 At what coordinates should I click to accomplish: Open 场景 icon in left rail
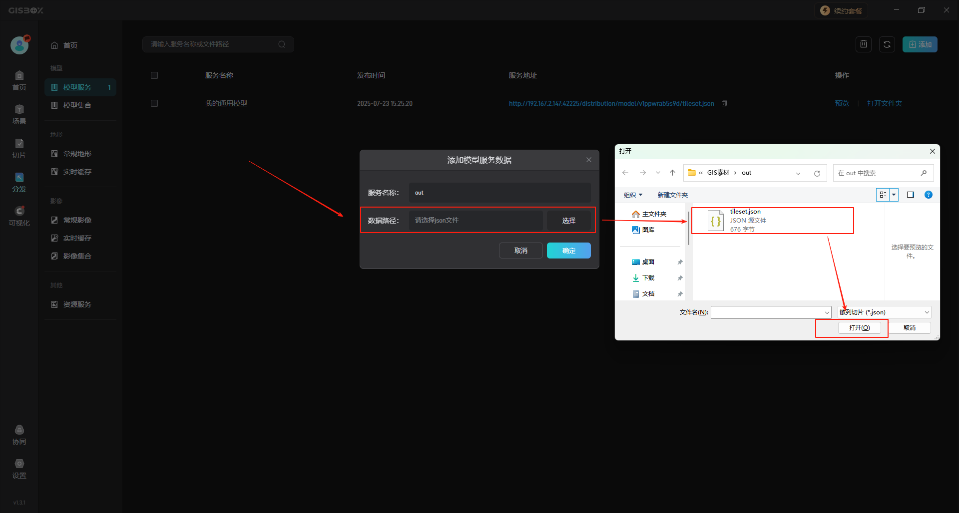(x=19, y=114)
